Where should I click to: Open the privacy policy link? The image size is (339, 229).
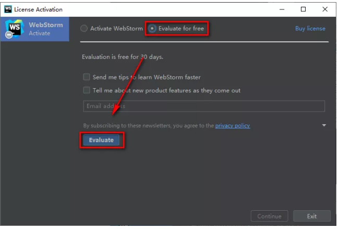(x=233, y=126)
